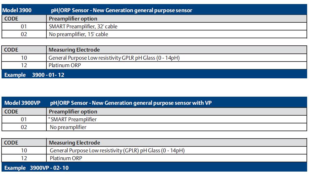Click code 10 in the Model 3900 table
The image size is (309, 175).
pos(24,58)
